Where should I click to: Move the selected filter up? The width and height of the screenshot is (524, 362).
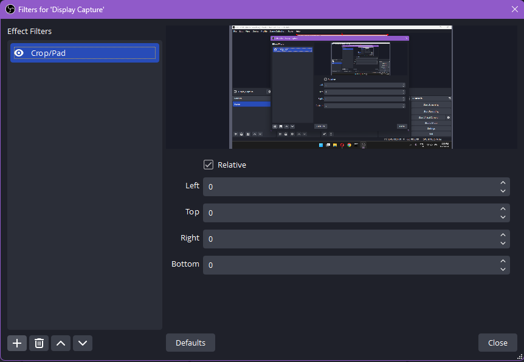point(60,343)
